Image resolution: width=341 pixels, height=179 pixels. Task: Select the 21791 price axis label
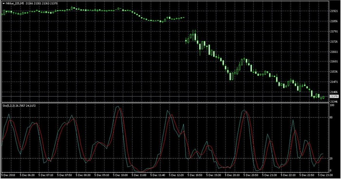334,31
